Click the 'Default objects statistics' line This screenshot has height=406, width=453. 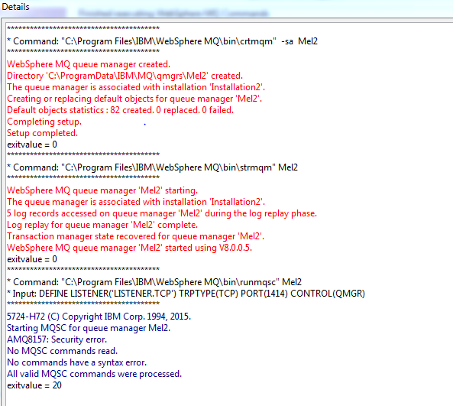point(120,110)
